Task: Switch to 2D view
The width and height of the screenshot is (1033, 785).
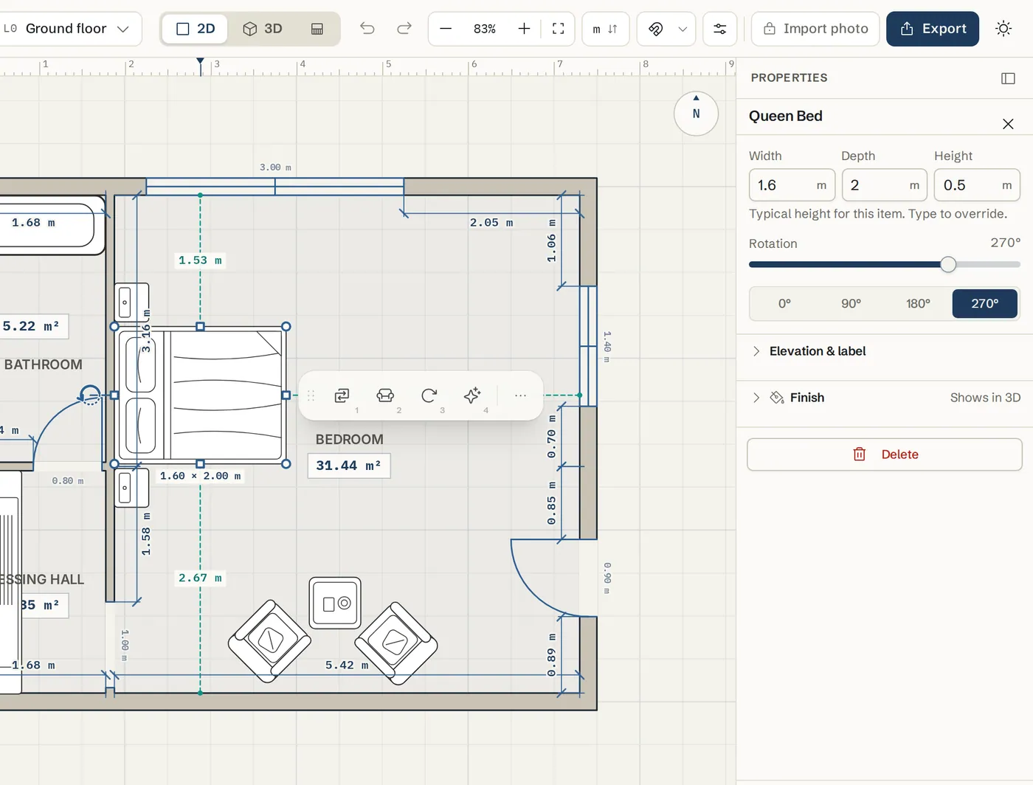Action: pyautogui.click(x=196, y=29)
